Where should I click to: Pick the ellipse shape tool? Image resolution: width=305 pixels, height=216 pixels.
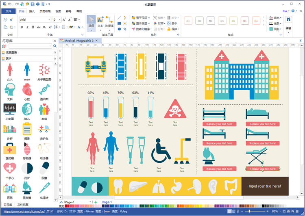click(119, 29)
